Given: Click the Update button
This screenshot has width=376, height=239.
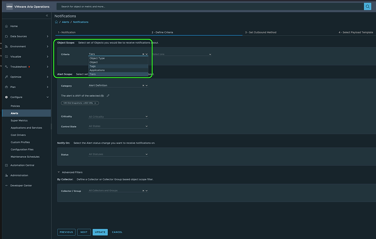Looking at the screenshot, I should [x=100, y=232].
